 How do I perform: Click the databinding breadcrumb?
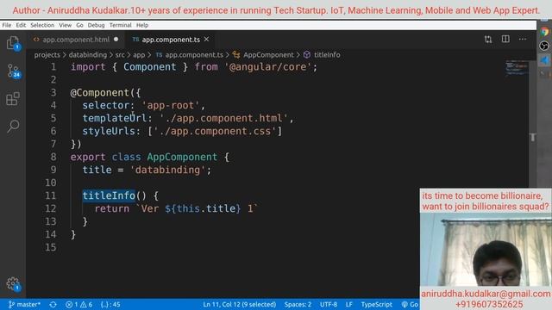88,55
